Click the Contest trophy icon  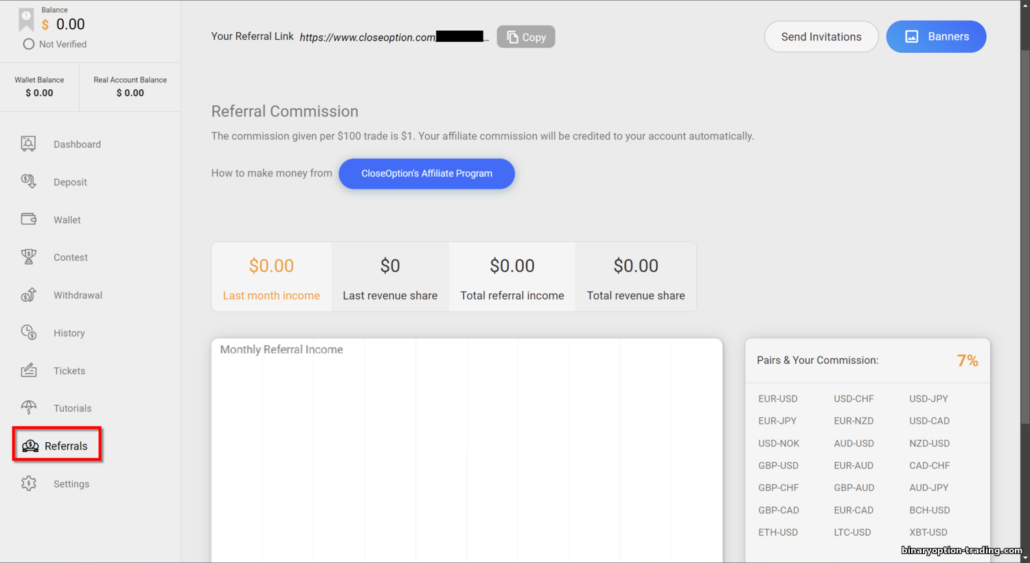click(x=28, y=257)
